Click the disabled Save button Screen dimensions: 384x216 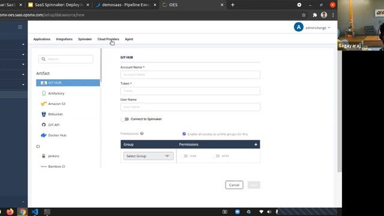point(254,185)
